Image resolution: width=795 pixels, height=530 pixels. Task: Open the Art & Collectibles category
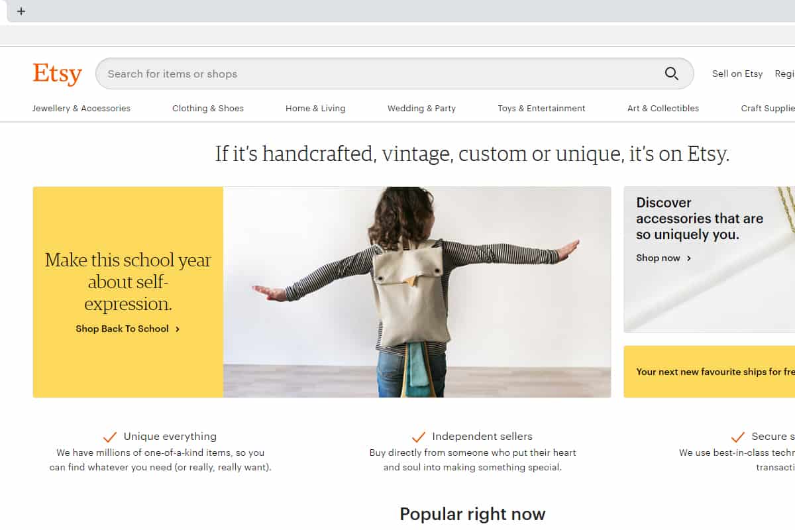[x=663, y=108]
